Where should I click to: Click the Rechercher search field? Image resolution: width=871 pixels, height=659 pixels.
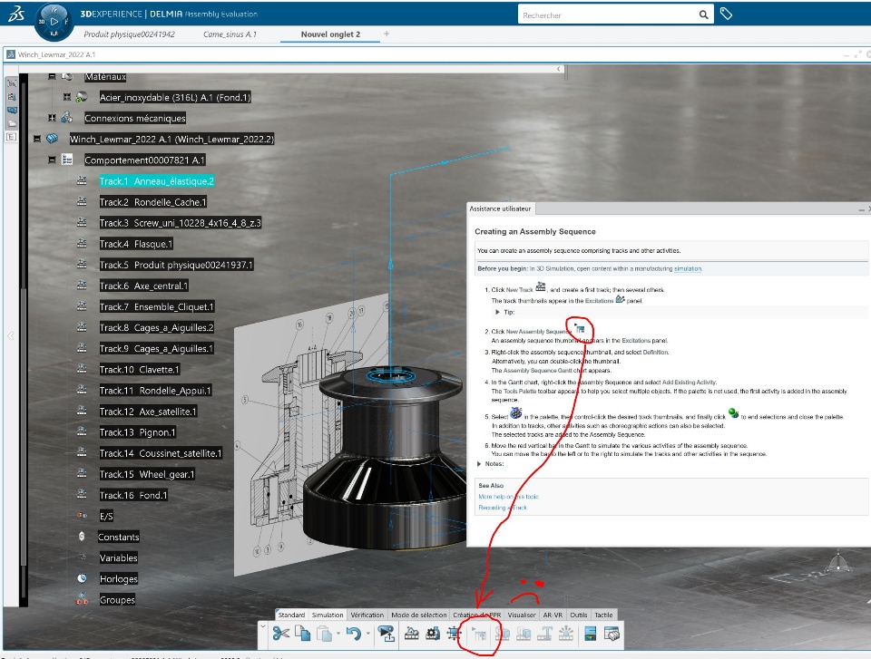608,15
